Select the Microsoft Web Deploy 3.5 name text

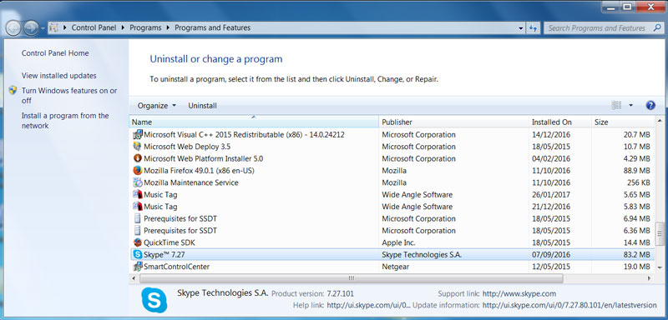click(x=187, y=147)
